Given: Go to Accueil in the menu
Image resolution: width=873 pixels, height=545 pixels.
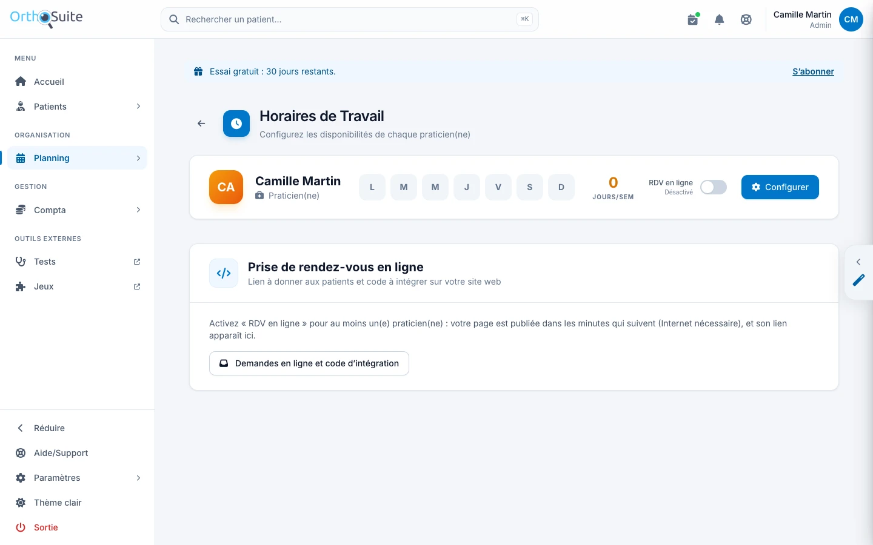Looking at the screenshot, I should 78,82.
